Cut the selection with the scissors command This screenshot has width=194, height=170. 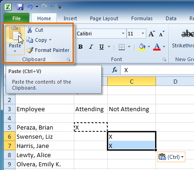35,30
